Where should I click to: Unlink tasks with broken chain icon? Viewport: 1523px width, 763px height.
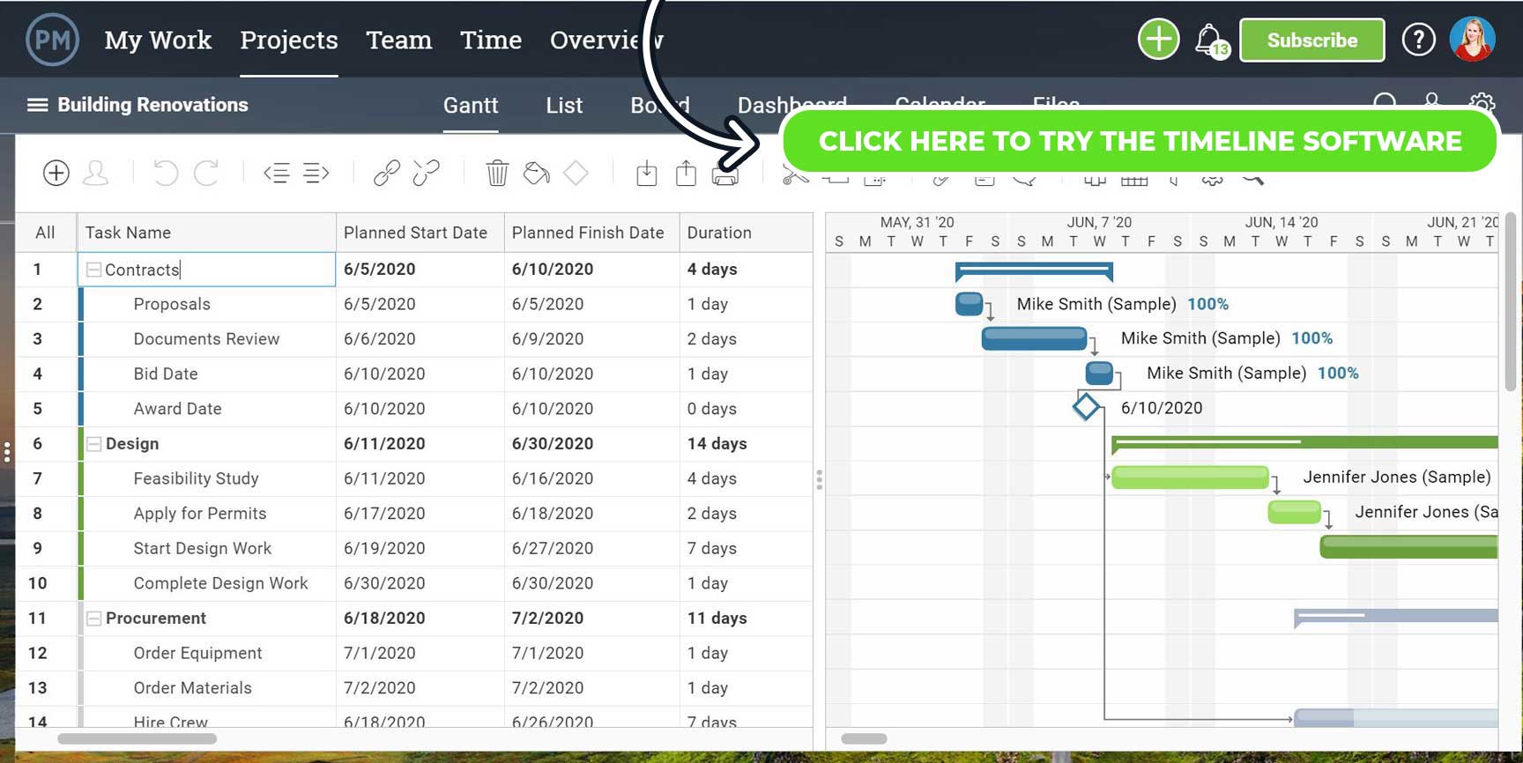(426, 173)
